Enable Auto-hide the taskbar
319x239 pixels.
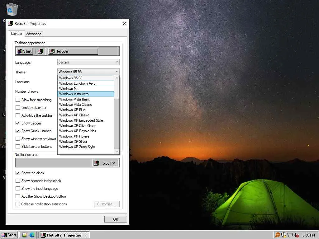[18, 115]
